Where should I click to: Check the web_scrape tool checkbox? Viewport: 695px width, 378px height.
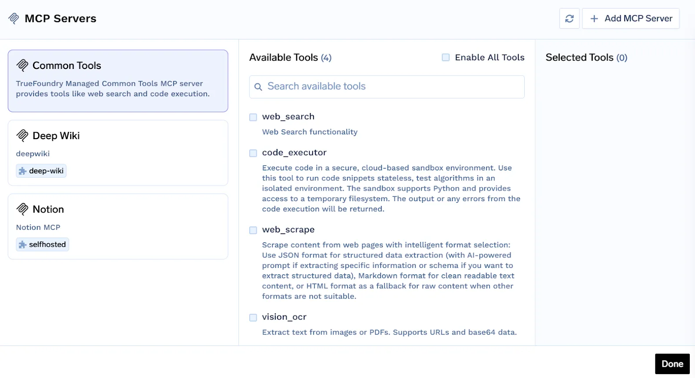click(x=253, y=230)
